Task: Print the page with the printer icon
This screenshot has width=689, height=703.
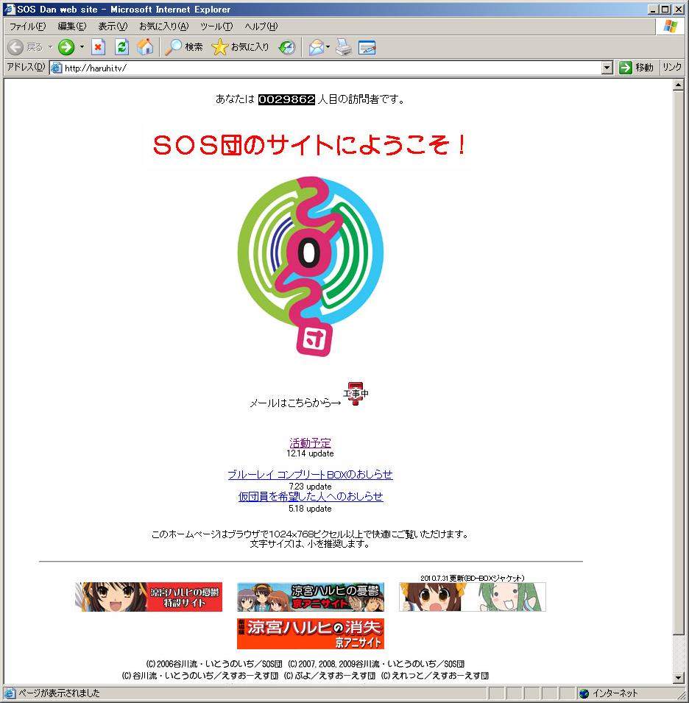Action: pyautogui.click(x=344, y=47)
